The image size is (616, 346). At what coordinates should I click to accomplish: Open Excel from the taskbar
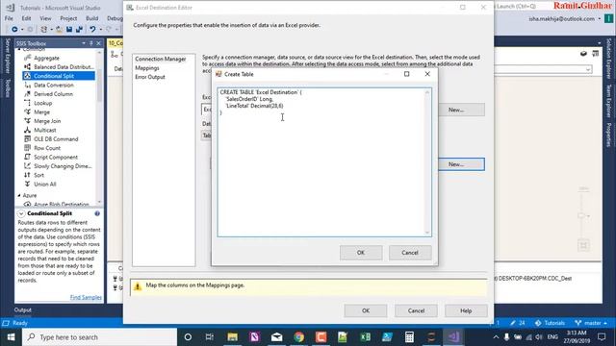pyautogui.click(x=365, y=337)
